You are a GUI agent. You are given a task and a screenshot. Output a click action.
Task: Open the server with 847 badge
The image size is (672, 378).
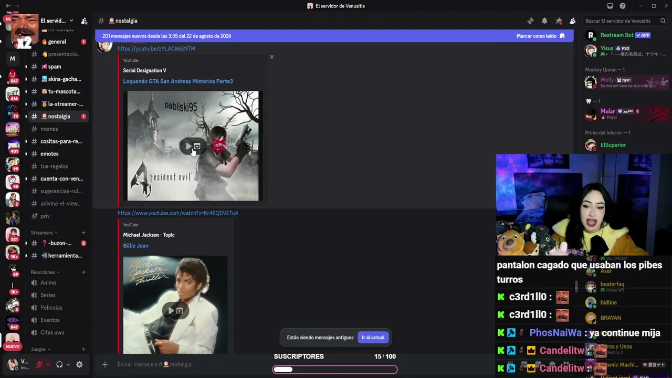[13, 322]
